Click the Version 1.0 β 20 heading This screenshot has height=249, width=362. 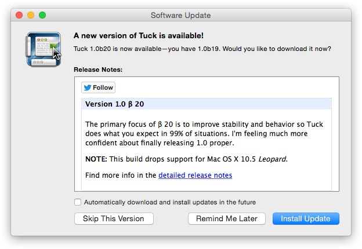pyautogui.click(x=114, y=104)
